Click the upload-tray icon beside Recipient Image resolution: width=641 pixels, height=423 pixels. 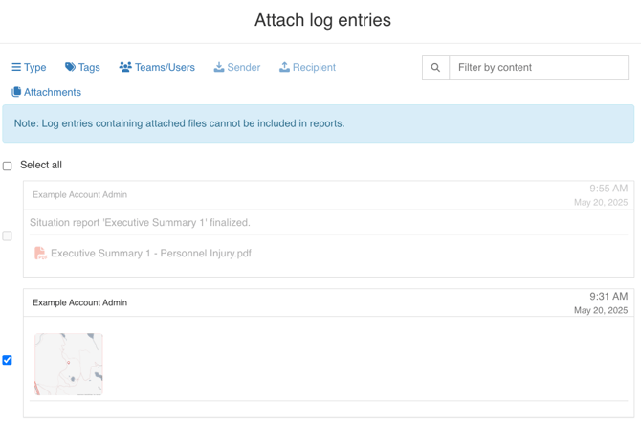point(284,68)
